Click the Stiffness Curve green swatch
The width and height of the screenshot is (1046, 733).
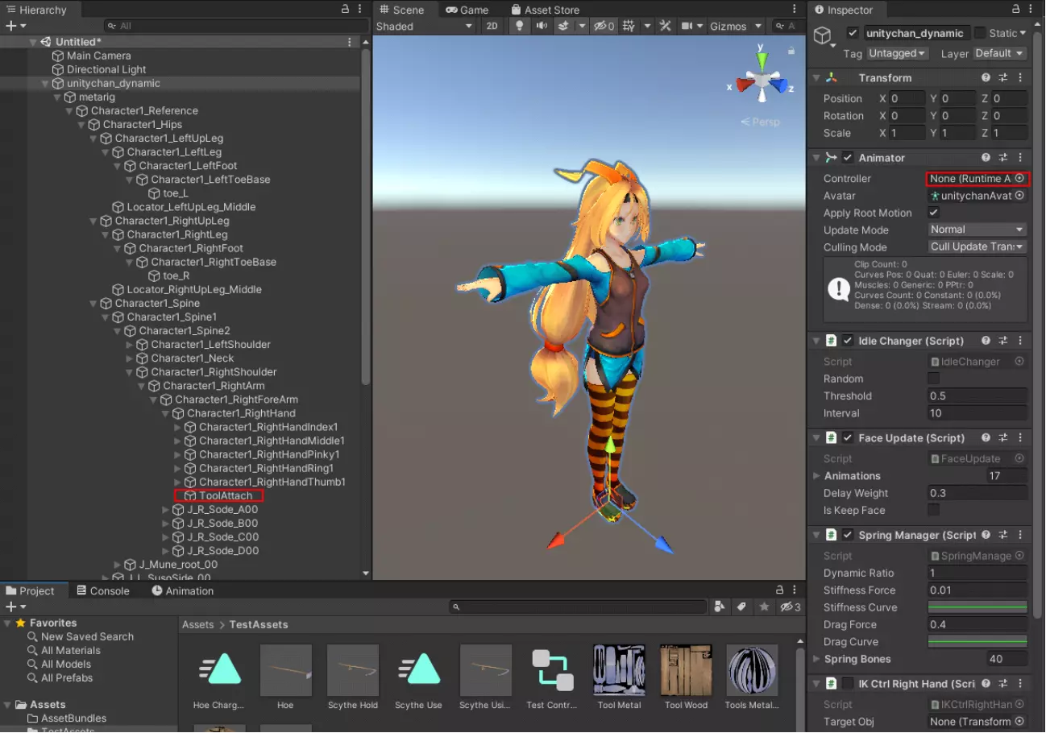click(x=977, y=607)
